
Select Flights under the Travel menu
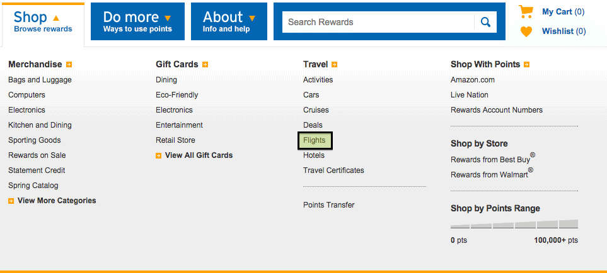[315, 140]
